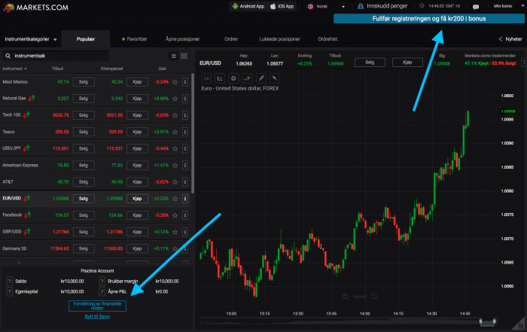Screen dimensions: 527x332
Task: Open the Norsk language dropdown
Action: pyautogui.click(x=326, y=6)
